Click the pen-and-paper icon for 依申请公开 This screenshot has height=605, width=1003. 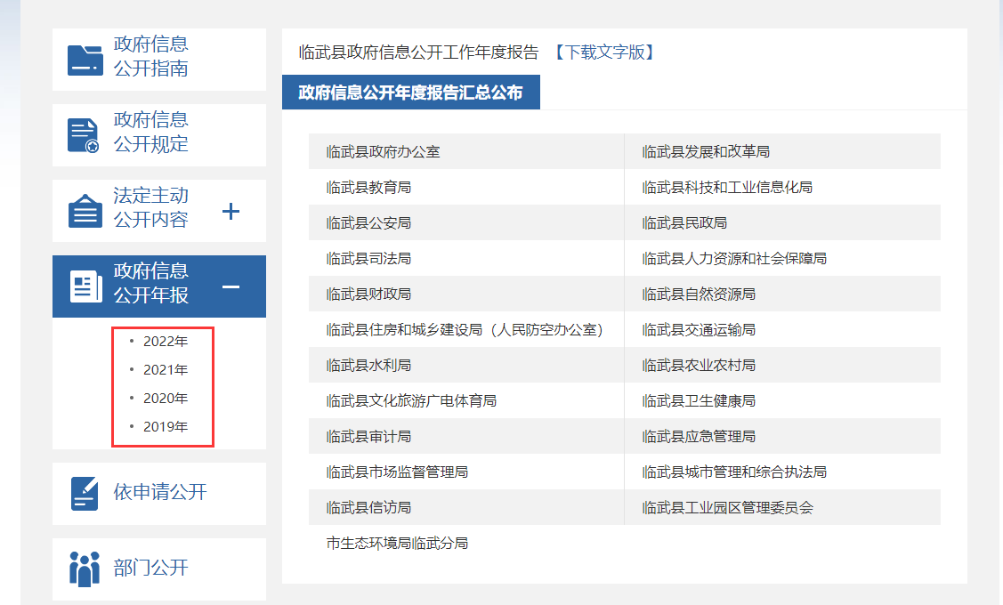[x=85, y=493]
